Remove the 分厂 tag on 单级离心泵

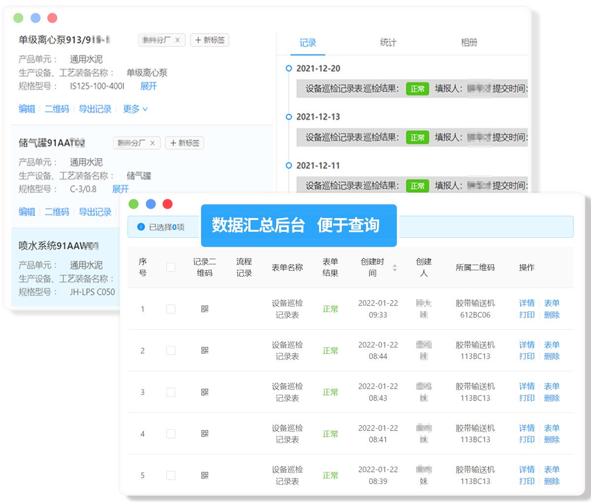tap(177, 40)
